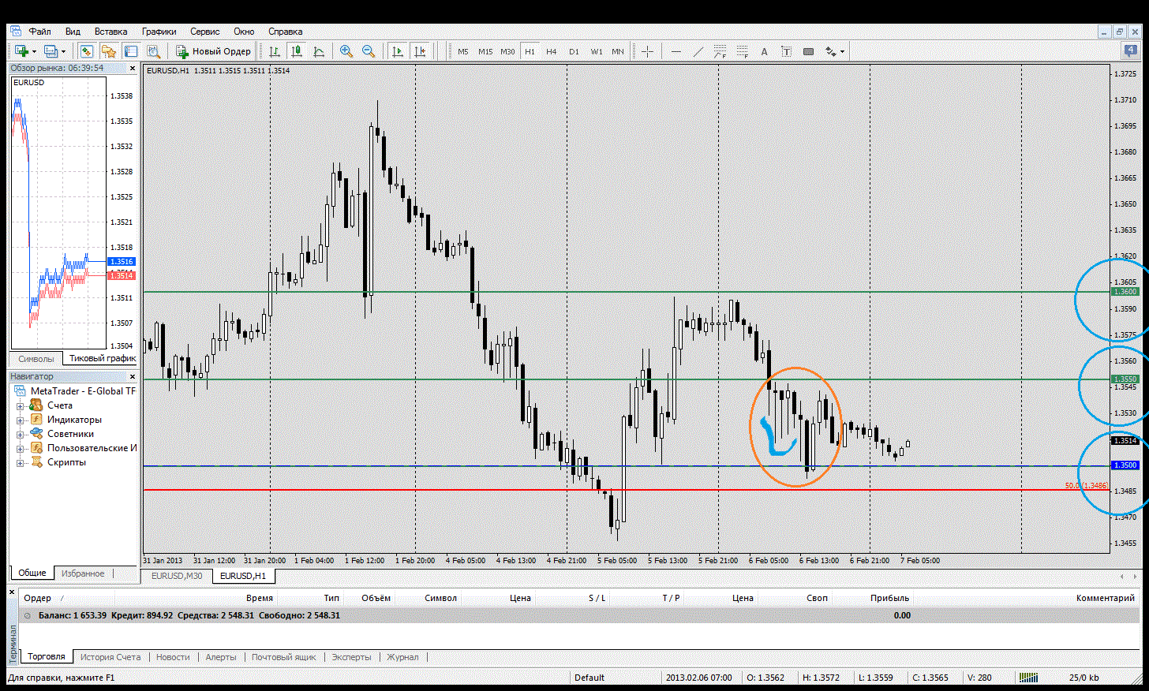Open the Strategy Tester icon
Screen dimensions: 1149x691
(153, 51)
